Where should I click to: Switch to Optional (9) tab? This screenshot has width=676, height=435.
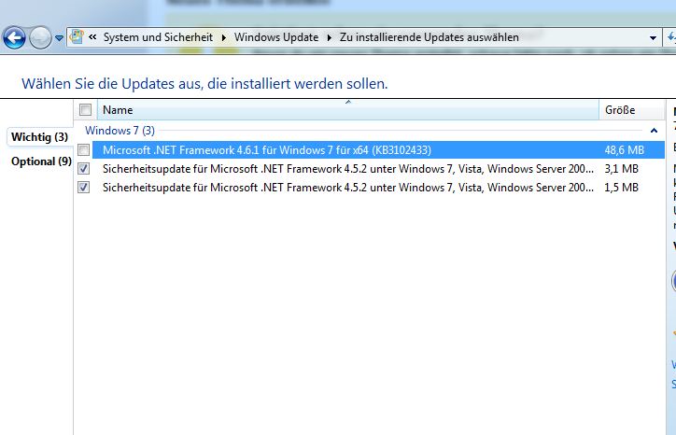coord(41,161)
